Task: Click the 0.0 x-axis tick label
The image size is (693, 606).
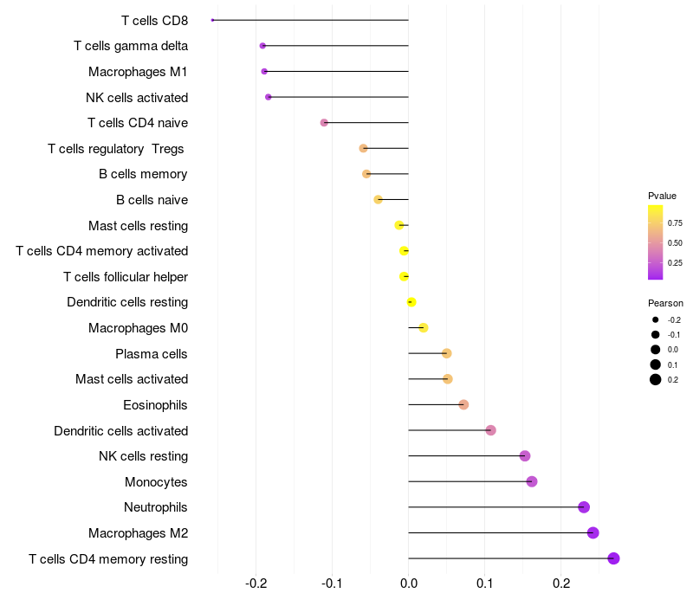Action: [409, 583]
